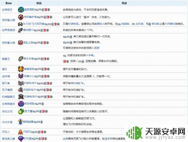Follow the 翱翔徽章 item name link
Viewport: 188px width, 142px height.
tap(28, 122)
